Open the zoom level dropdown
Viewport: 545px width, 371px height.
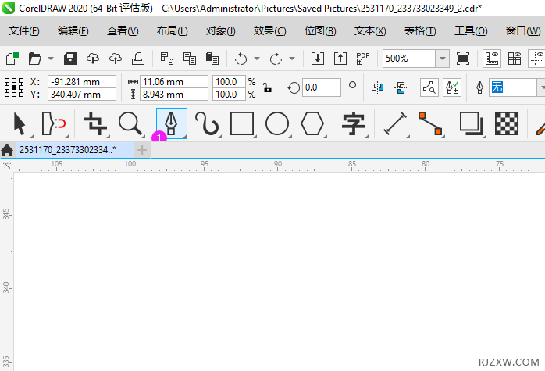tap(443, 59)
